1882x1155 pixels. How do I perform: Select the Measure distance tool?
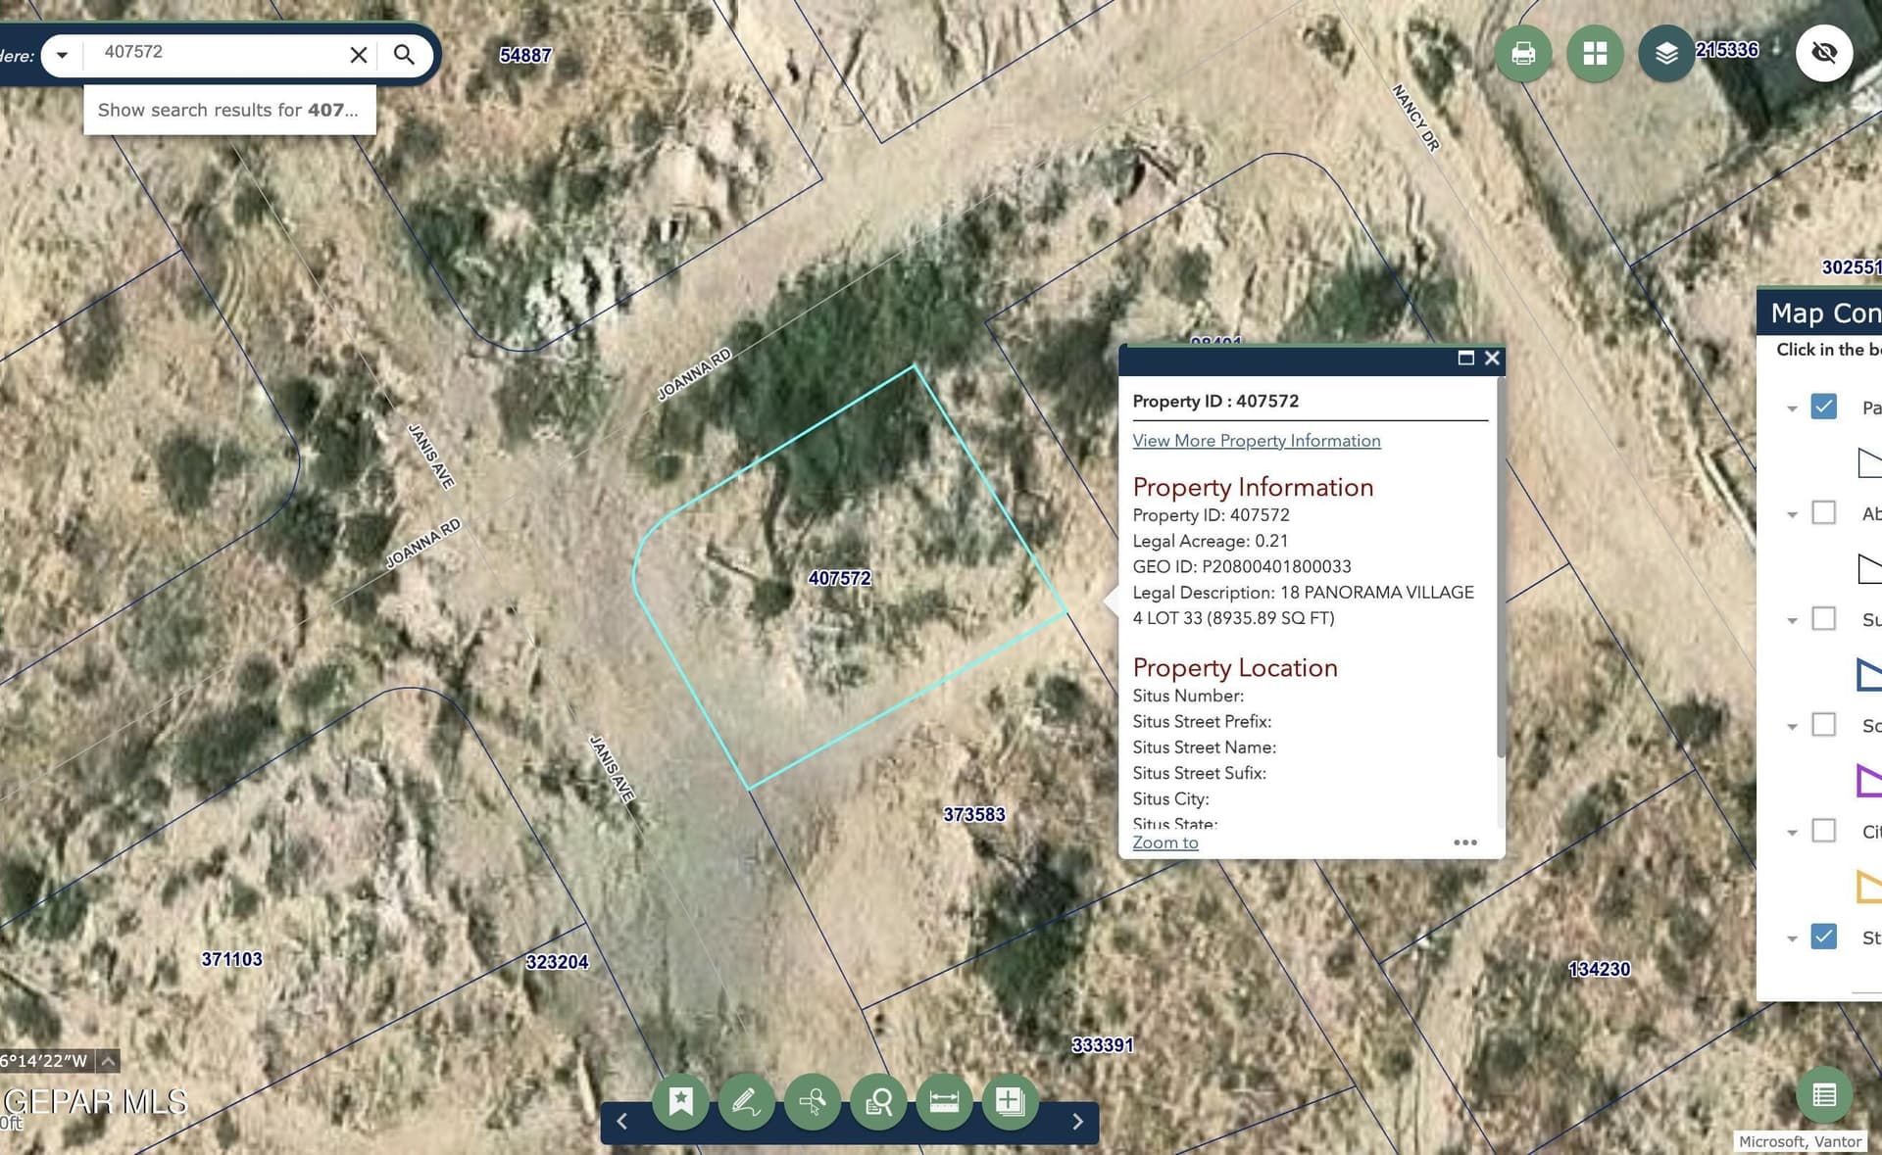[944, 1101]
